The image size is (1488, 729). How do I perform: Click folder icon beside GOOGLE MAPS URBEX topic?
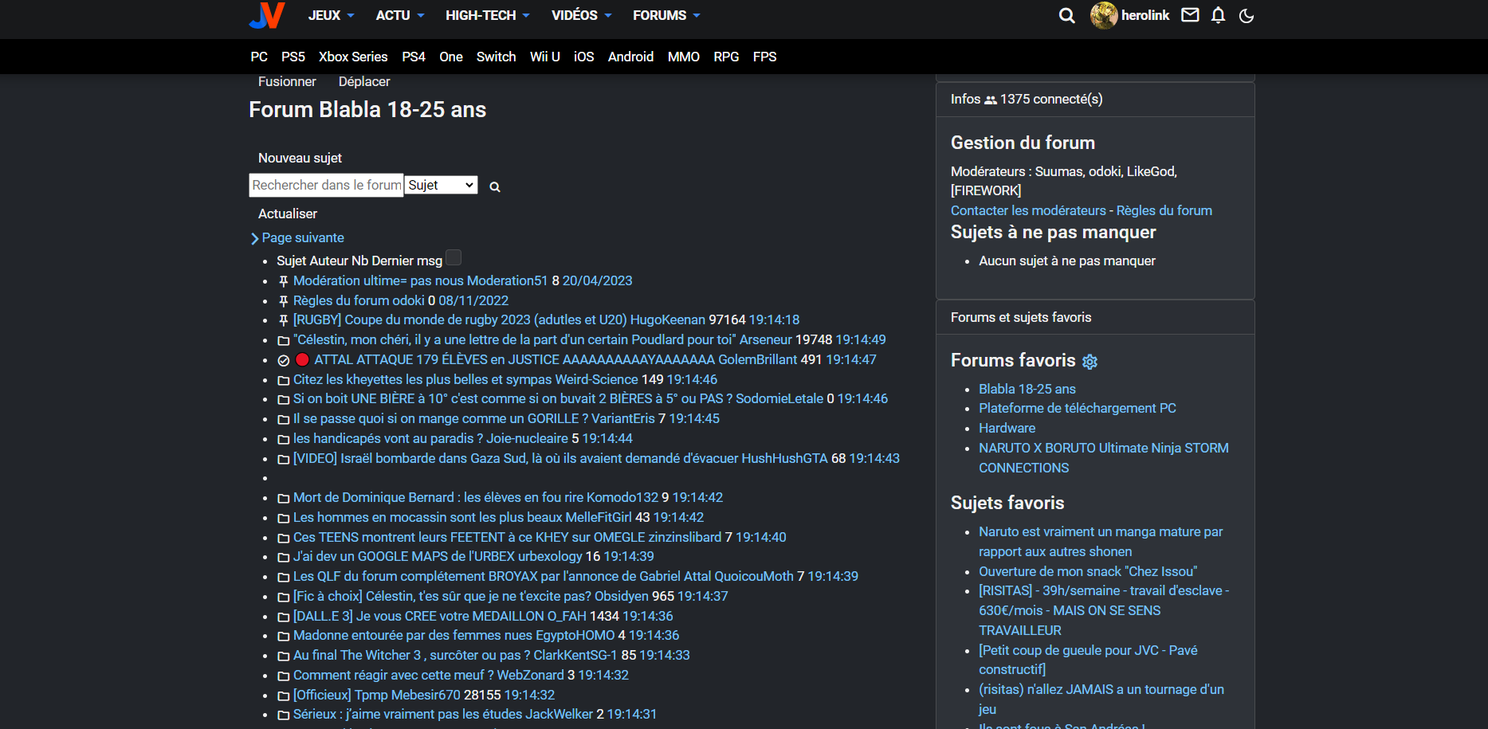(x=283, y=557)
